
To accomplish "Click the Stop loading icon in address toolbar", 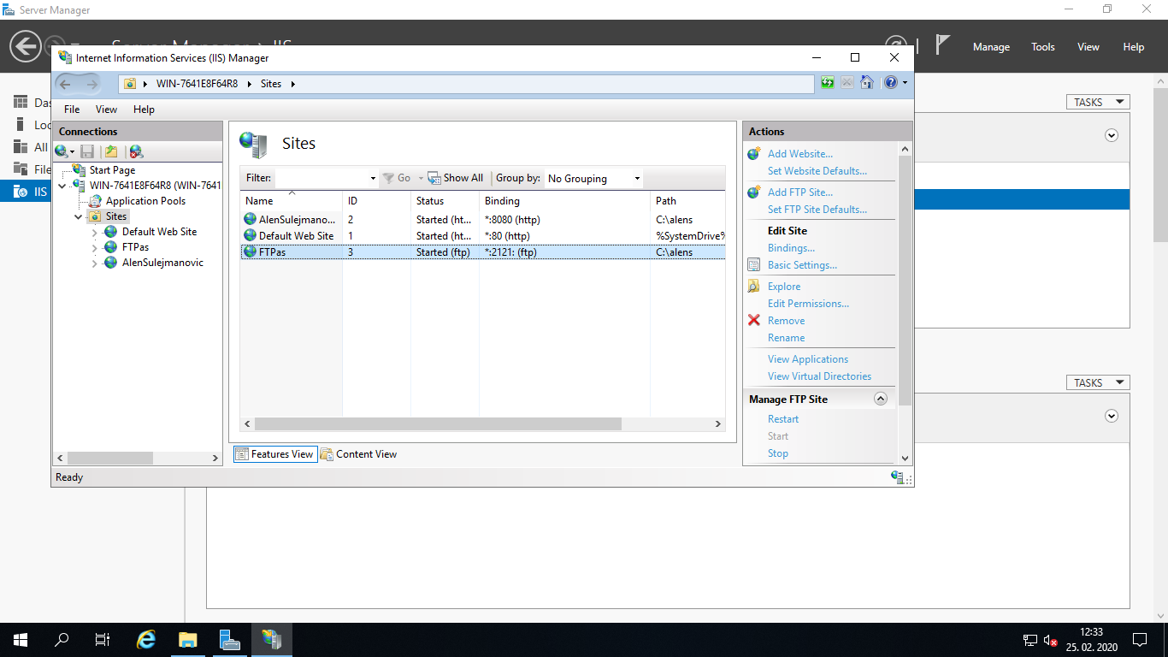I will (847, 83).
